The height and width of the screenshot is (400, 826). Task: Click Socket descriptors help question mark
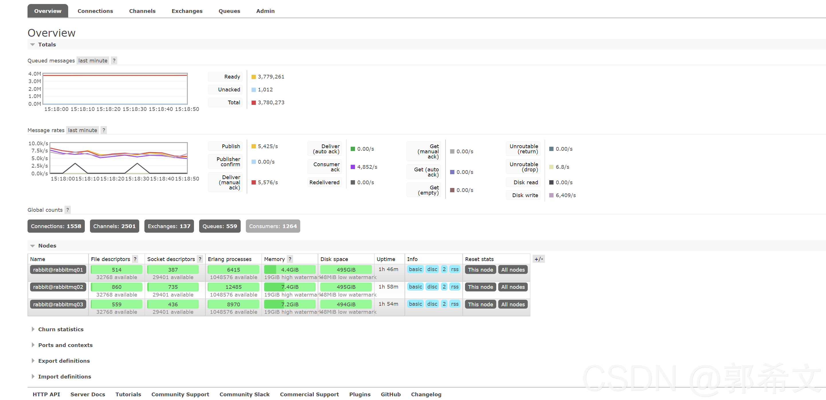coord(200,259)
